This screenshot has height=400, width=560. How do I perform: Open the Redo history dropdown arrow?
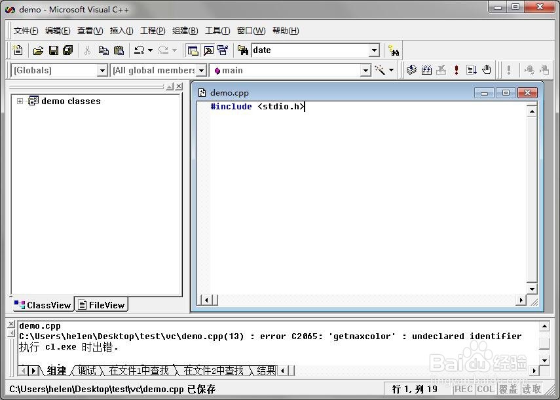pyautogui.click(x=174, y=50)
